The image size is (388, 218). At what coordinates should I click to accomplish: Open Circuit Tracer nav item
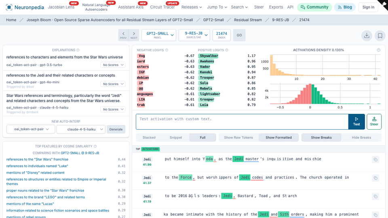pyautogui.click(x=162, y=7)
